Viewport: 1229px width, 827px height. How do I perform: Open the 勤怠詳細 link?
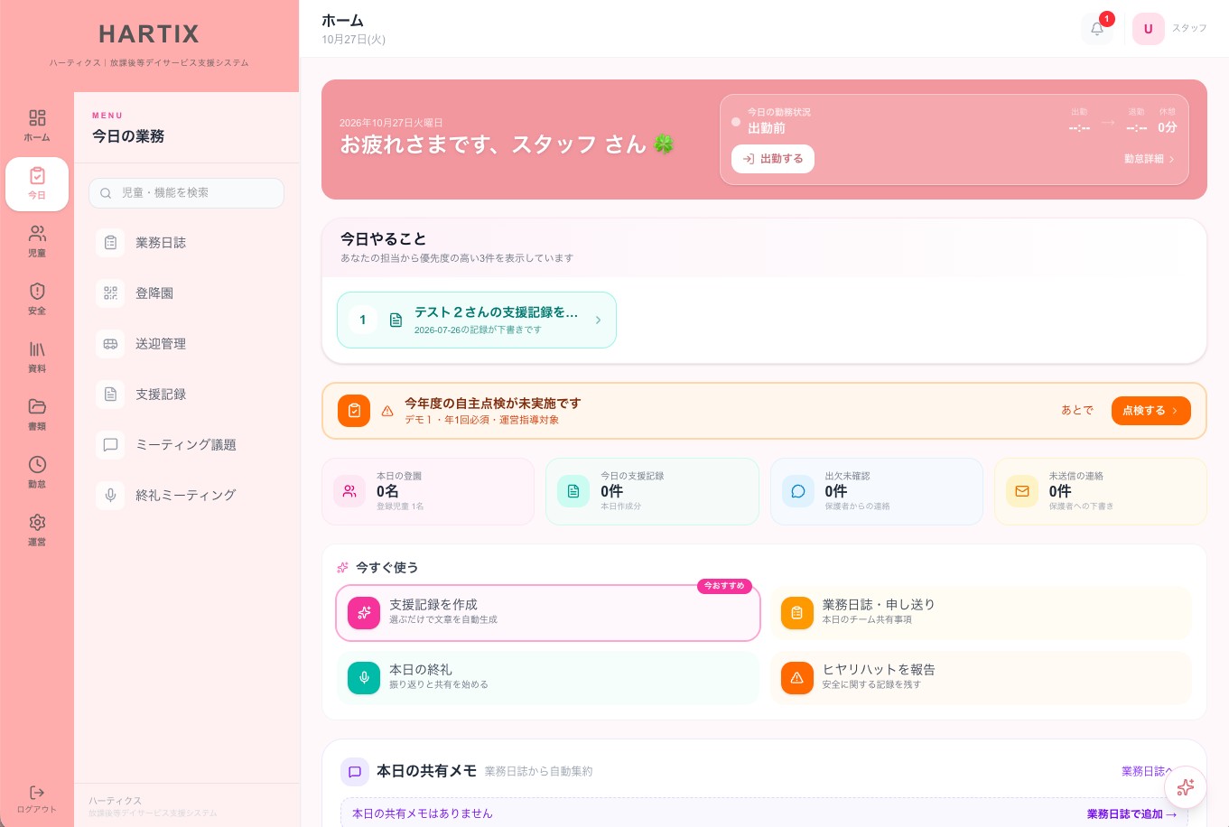1150,159
